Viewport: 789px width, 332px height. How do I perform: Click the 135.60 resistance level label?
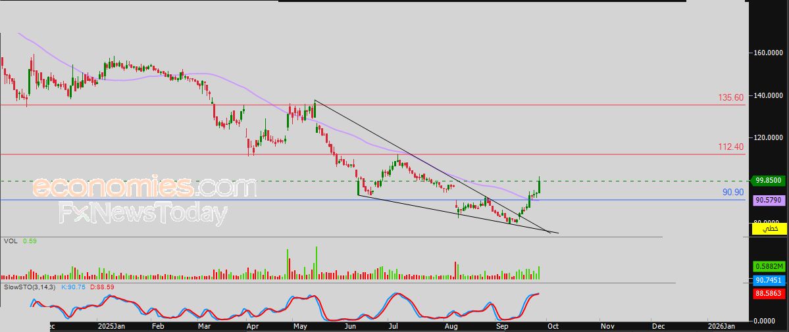click(731, 97)
